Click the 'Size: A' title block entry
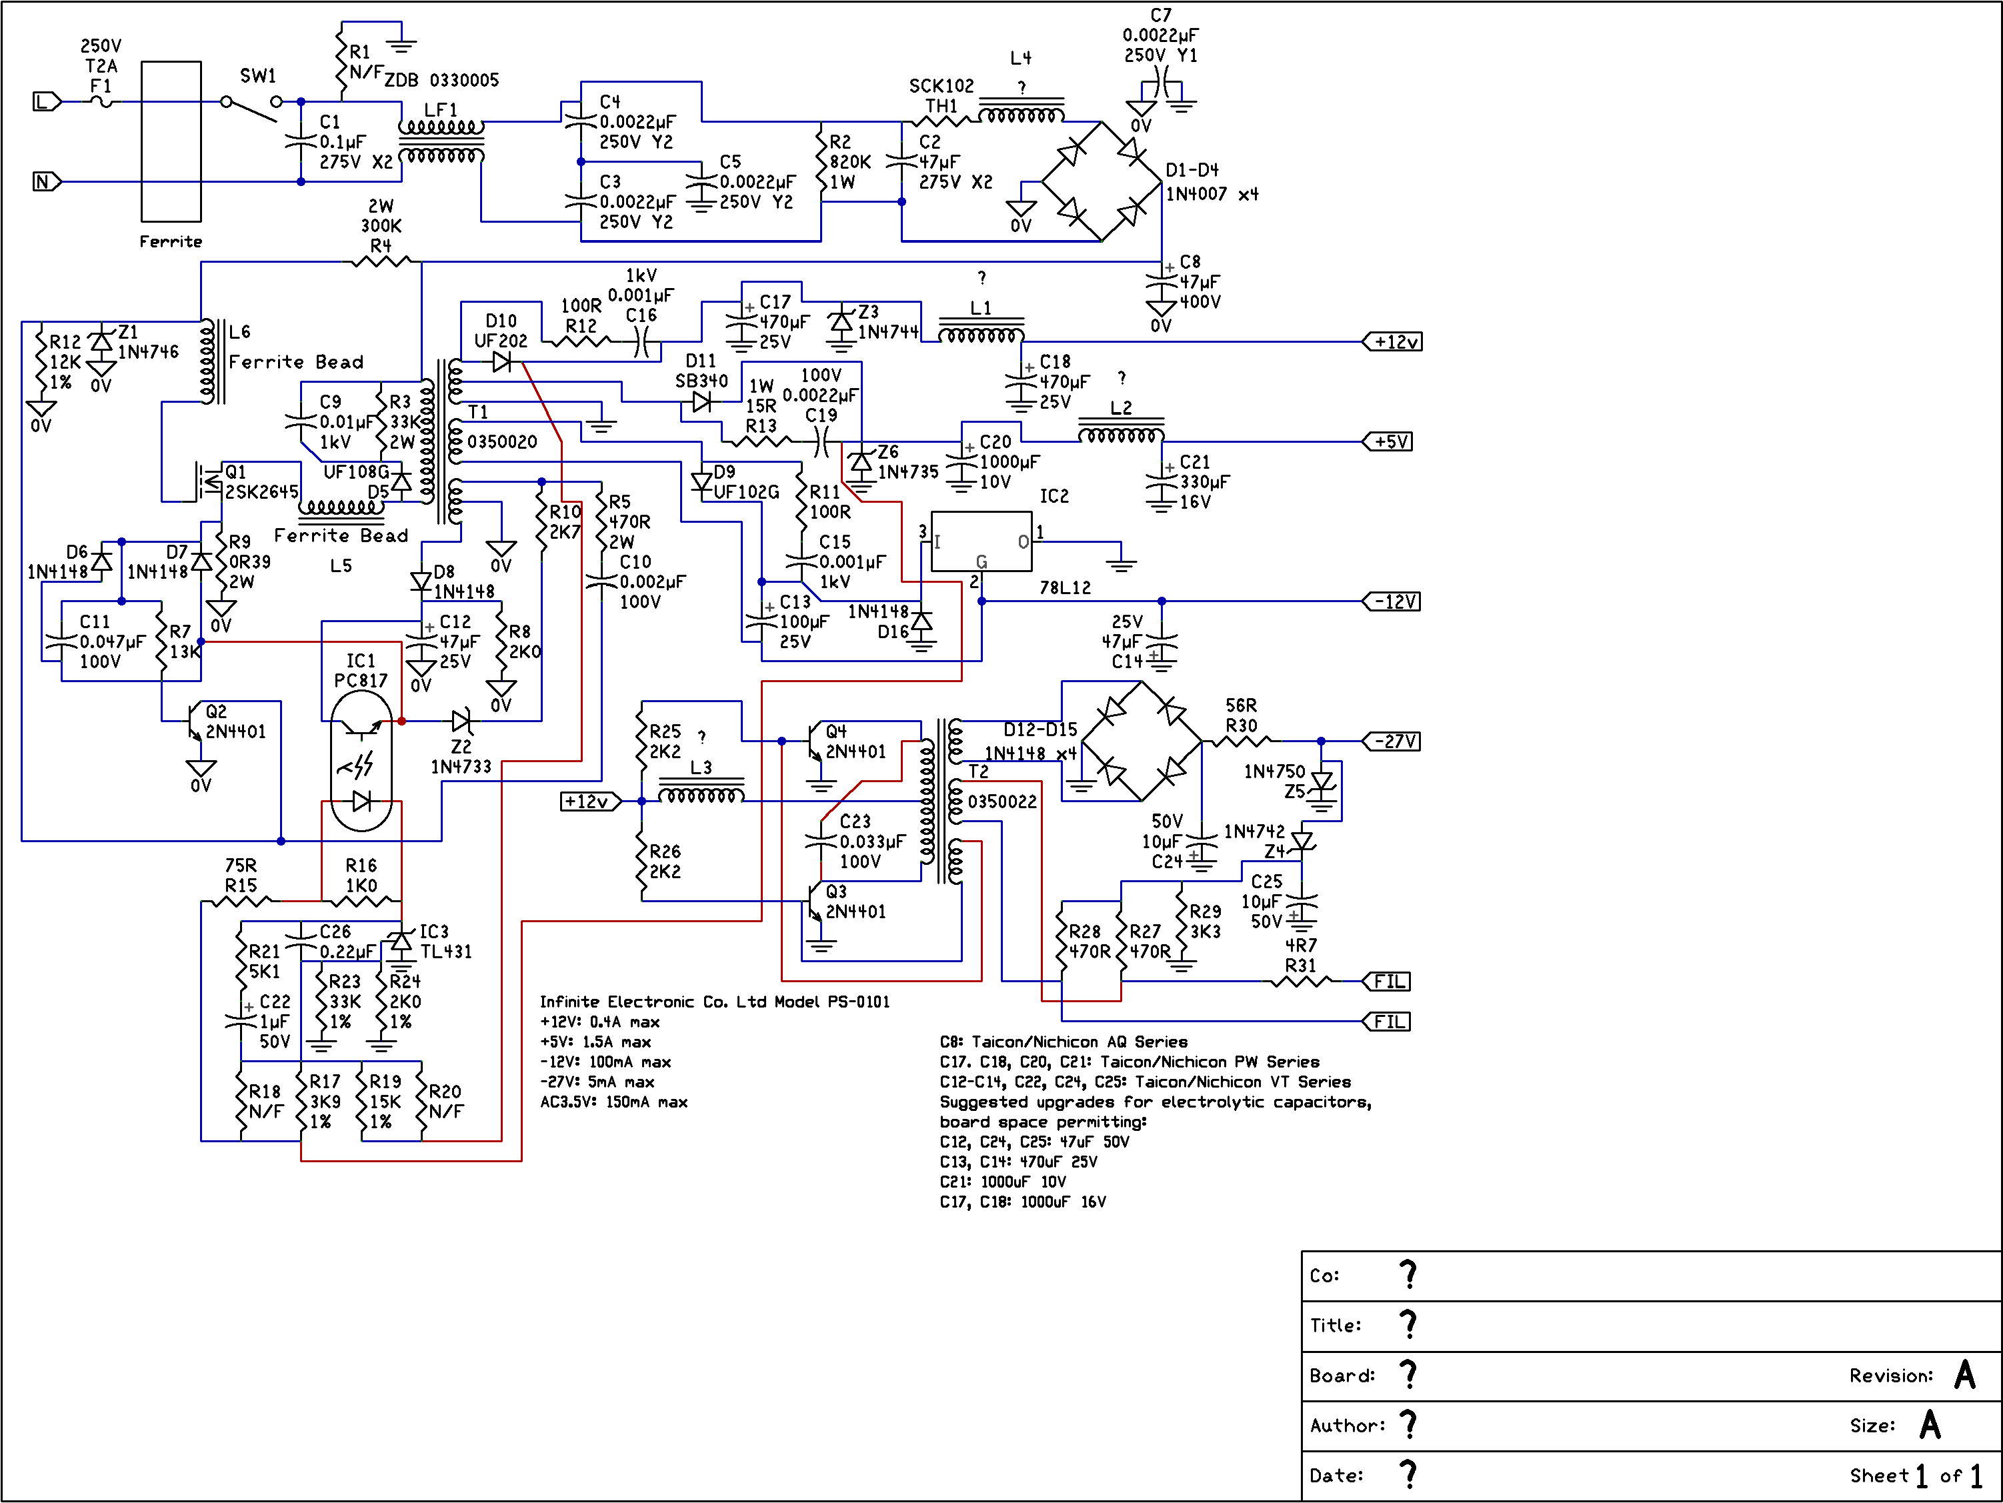Viewport: 2003px width, 1503px height. click(x=1895, y=1425)
